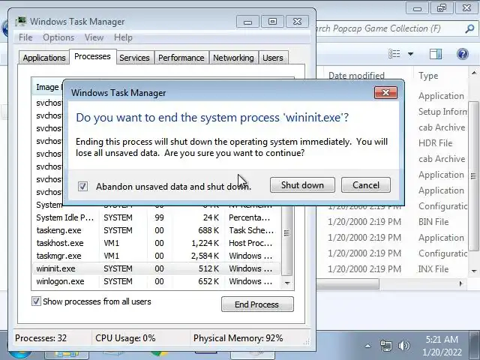Viewport: 480px width, 360px height.
Task: Click the HDR File type entry in Explorer
Action: pyautogui.click(x=435, y=143)
